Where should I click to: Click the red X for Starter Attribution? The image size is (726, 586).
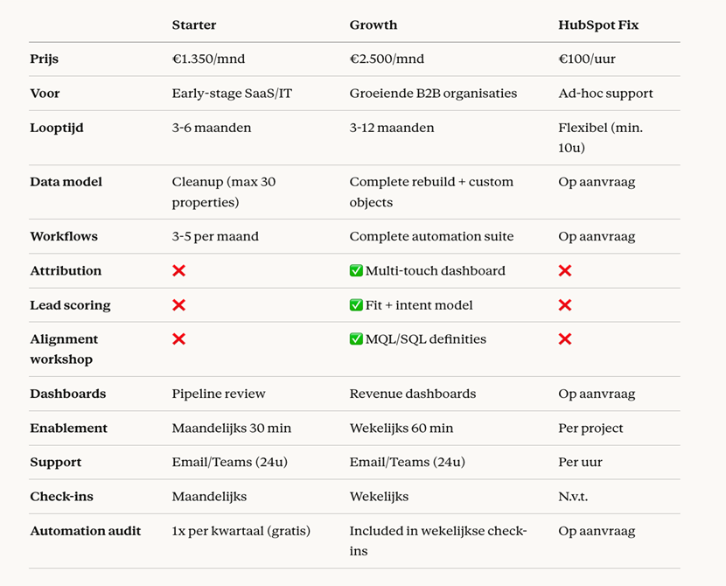[x=178, y=271]
